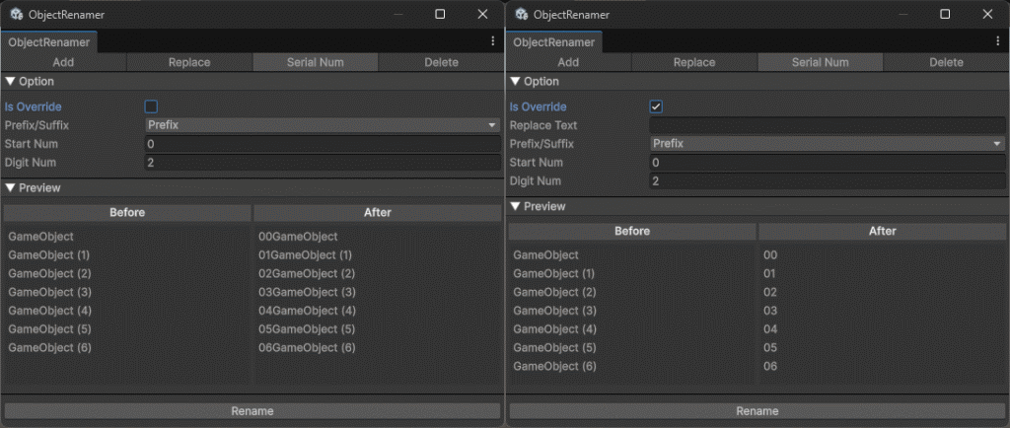Click the empty Replace Text input field
Screen dimensions: 1010x428
827,125
